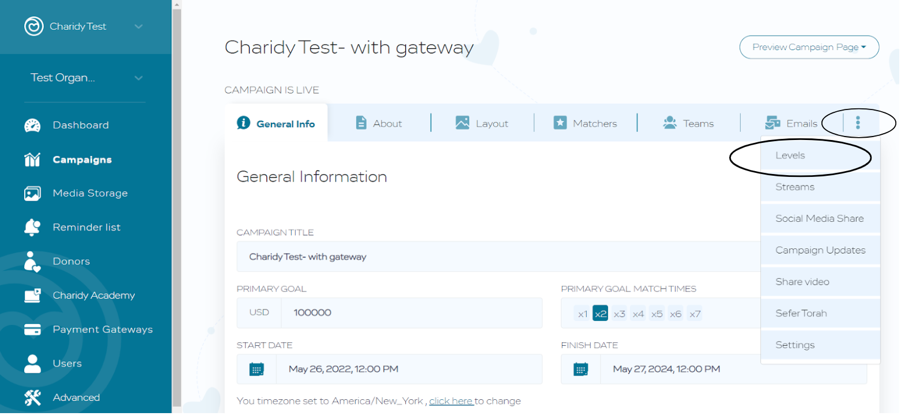This screenshot has width=905, height=416.
Task: Choose Social Media Share menu item
Action: coord(820,219)
